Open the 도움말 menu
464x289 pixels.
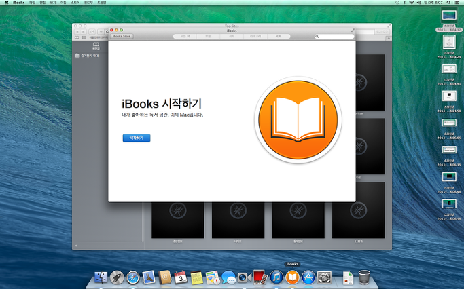click(x=101, y=2)
